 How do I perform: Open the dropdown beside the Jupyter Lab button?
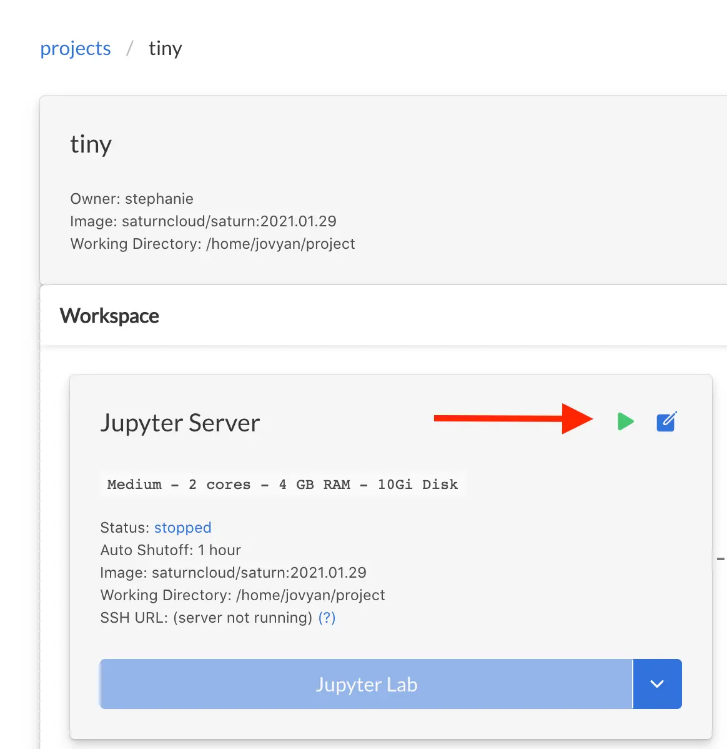tap(657, 684)
